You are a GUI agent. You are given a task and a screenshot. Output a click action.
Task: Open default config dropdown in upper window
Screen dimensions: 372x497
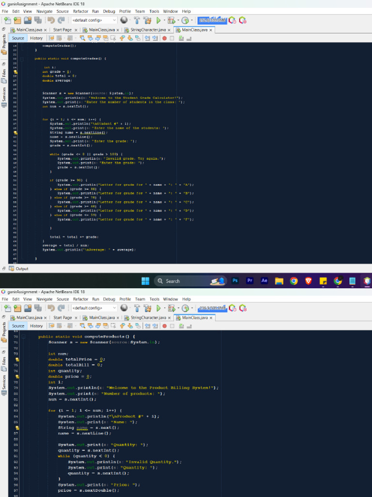coord(94,20)
